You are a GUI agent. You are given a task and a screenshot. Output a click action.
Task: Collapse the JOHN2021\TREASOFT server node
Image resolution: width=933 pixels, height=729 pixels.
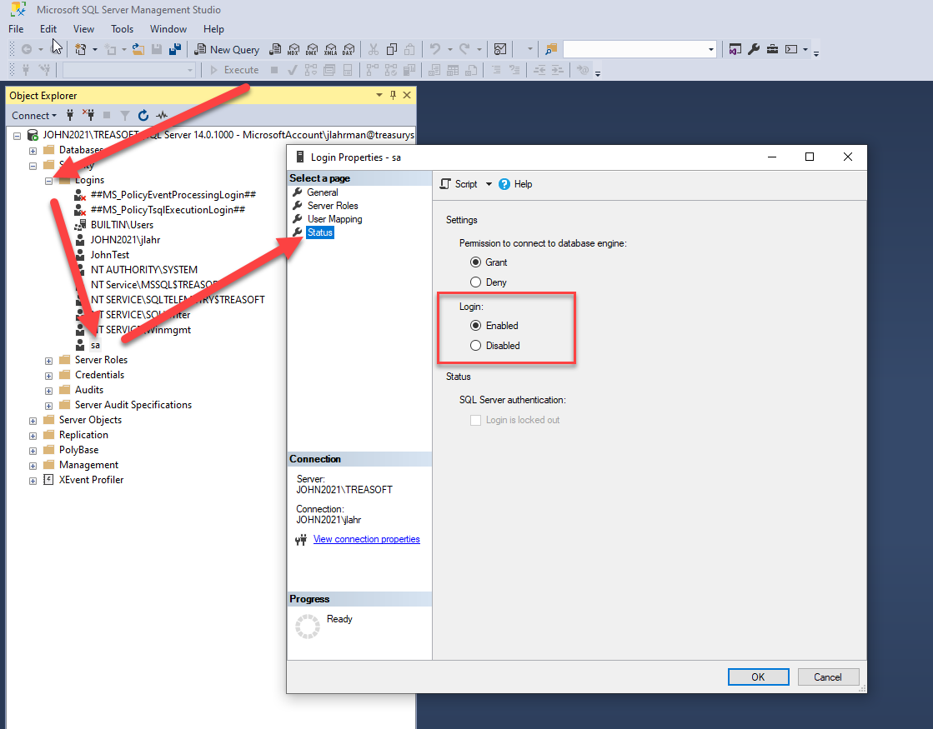click(18, 136)
